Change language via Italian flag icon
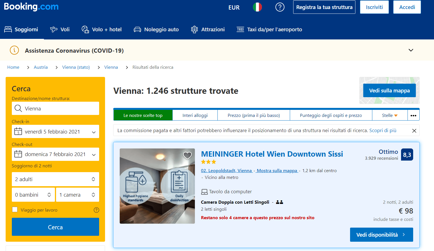Image resolution: width=434 pixels, height=251 pixels. pyautogui.click(x=257, y=7)
